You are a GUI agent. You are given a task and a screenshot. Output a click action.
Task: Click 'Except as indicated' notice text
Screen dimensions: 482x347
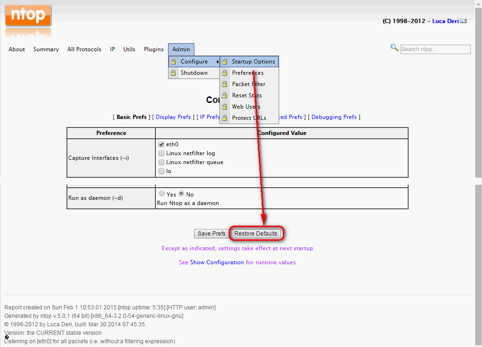click(237, 248)
